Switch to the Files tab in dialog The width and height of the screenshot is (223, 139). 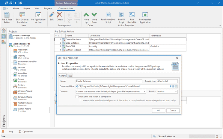[70, 76]
